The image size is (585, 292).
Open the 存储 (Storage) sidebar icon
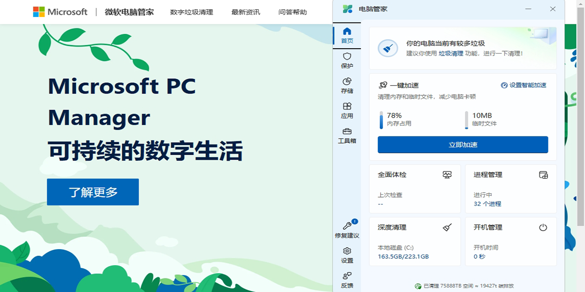tap(347, 82)
